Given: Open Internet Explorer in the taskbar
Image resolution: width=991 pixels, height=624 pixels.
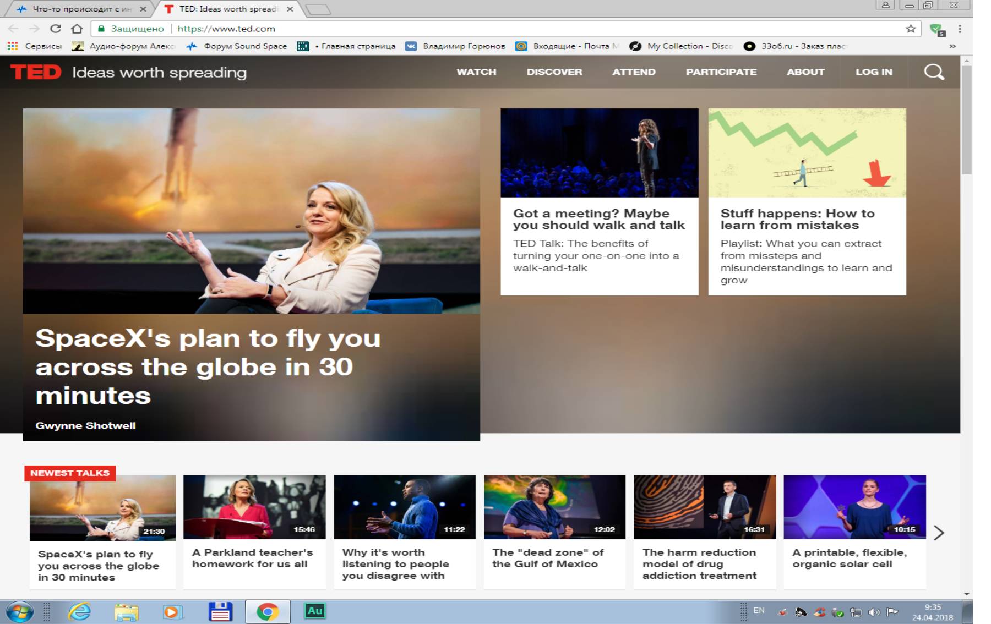Looking at the screenshot, I should point(79,611).
